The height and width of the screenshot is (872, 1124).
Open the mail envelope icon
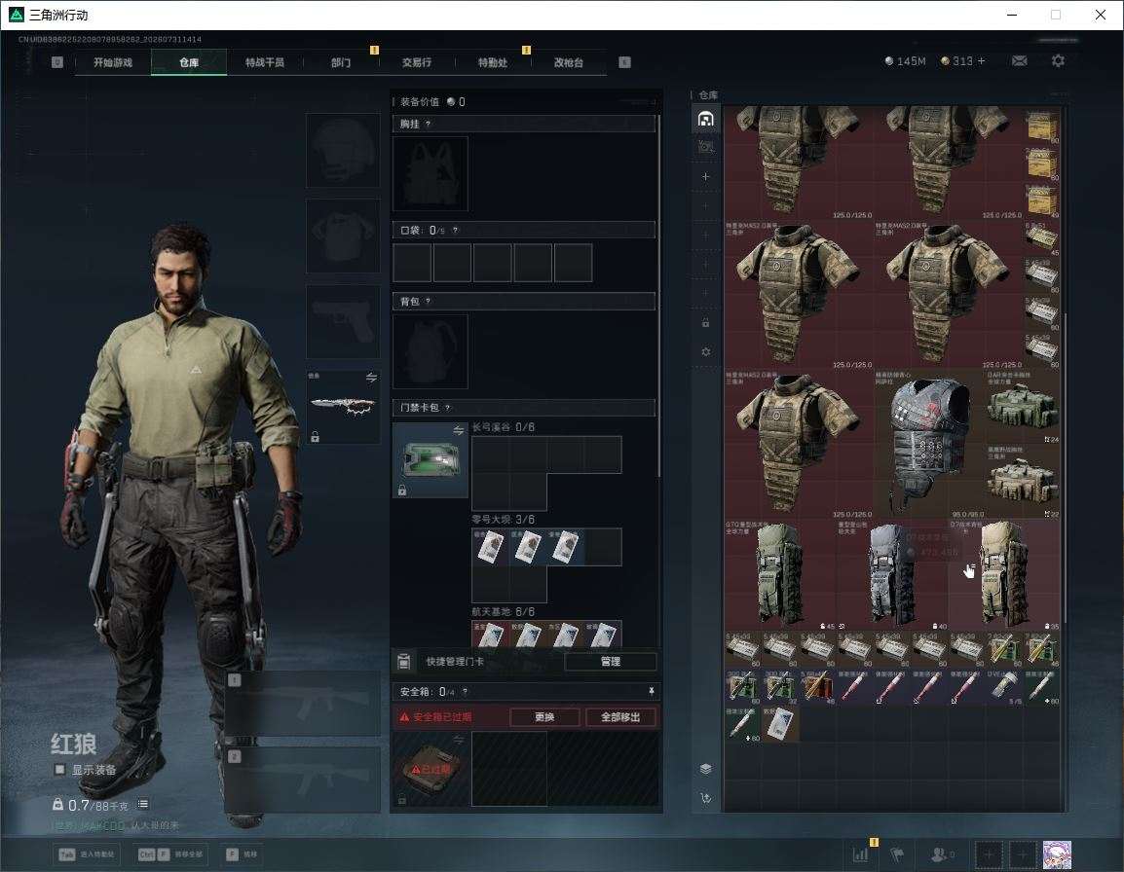point(1020,61)
